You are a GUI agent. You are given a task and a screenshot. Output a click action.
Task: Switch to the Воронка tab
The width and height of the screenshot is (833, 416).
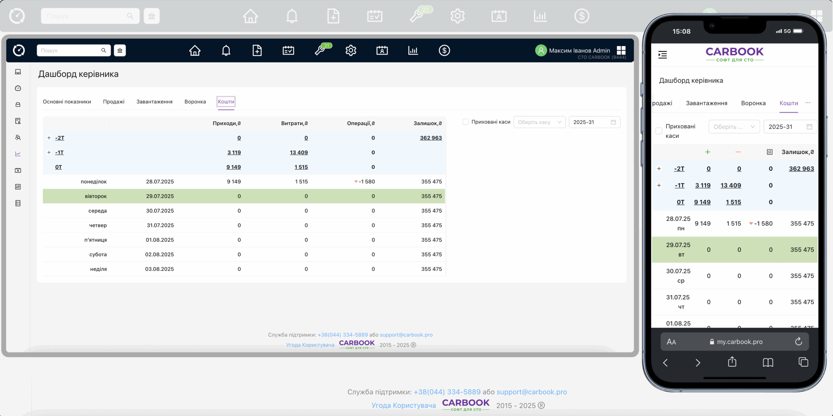tap(195, 102)
